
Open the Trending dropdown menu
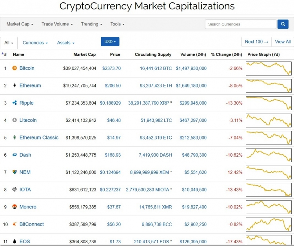coord(91,24)
